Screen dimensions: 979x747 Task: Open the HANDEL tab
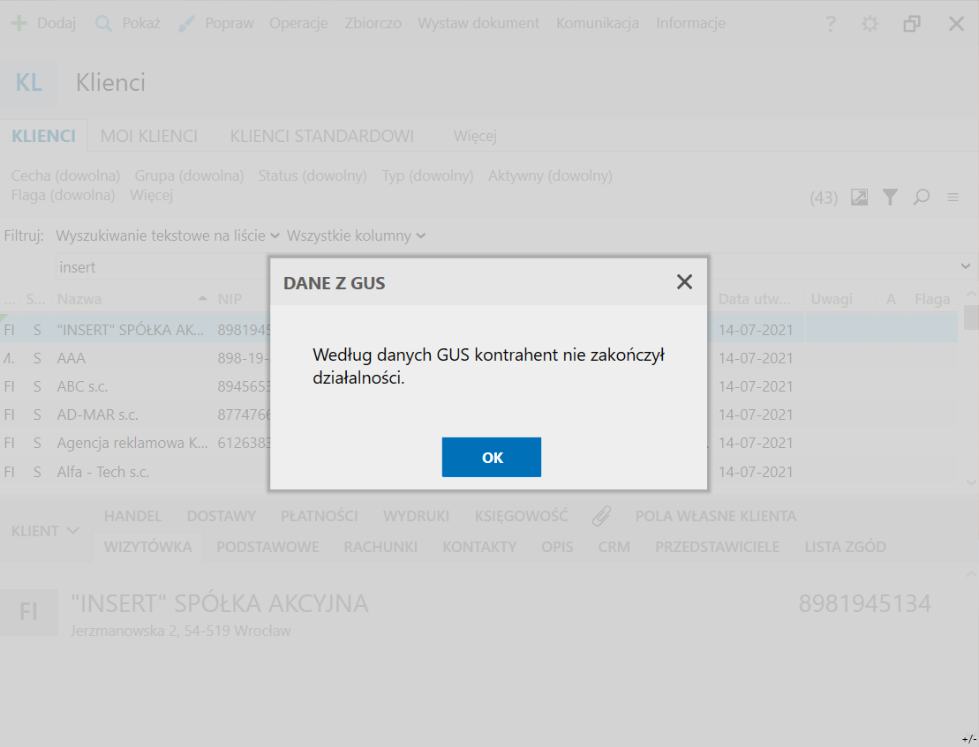coord(133,516)
